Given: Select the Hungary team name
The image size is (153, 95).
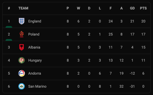Looking at the screenshot, I should coord(35,60).
